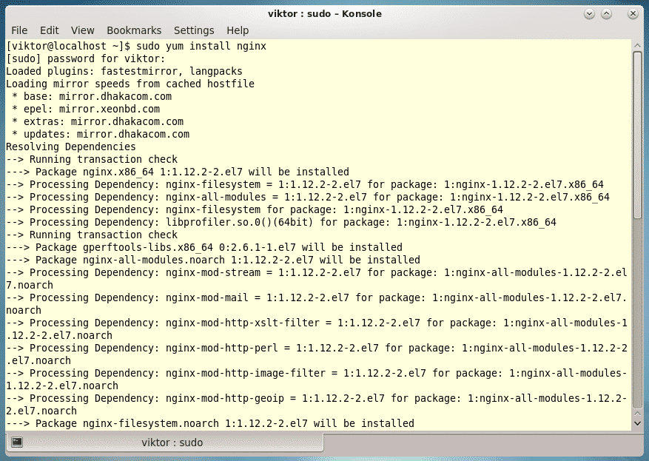Screen dimensions: 649x461
Task: Click the 'epel: mirror.xeonbd.com' line
Action: pos(86,109)
